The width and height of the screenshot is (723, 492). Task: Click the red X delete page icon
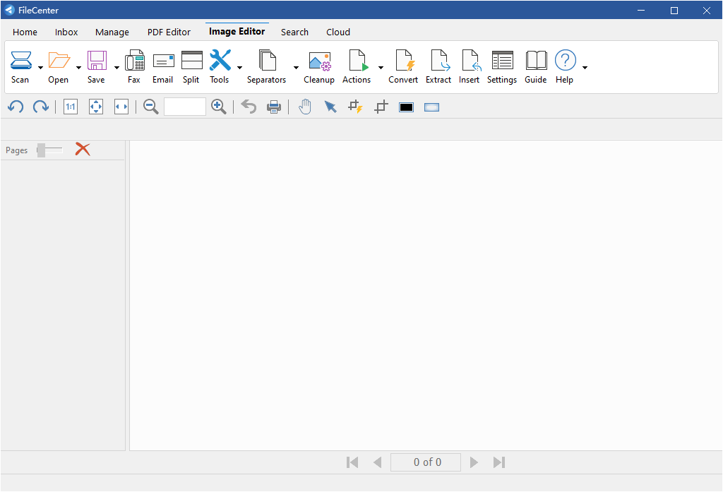click(x=83, y=150)
